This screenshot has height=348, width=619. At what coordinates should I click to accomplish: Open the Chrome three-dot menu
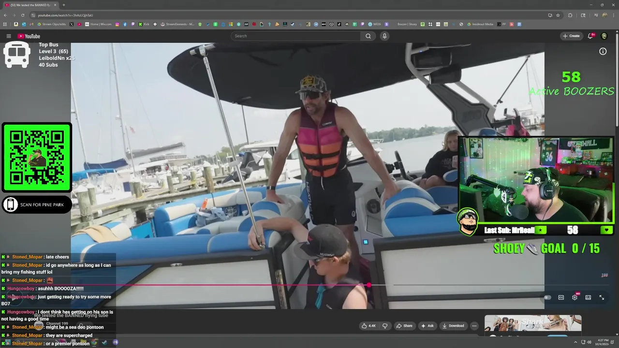pos(614,15)
